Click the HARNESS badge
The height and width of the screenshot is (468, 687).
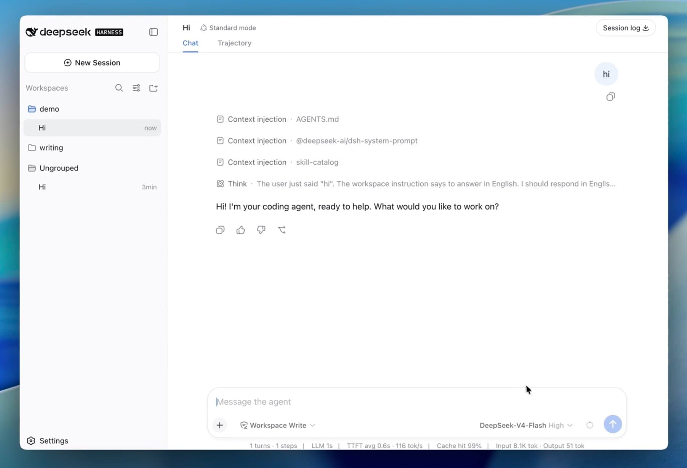pos(109,32)
